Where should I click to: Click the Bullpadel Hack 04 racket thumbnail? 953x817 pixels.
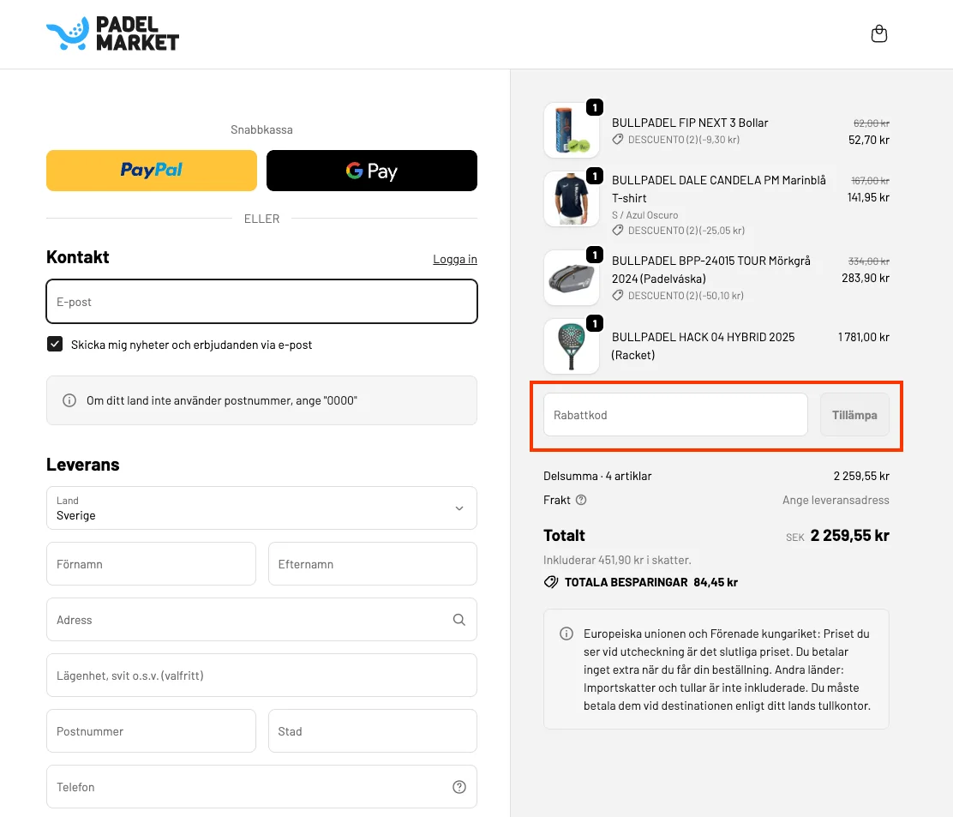[x=572, y=345]
